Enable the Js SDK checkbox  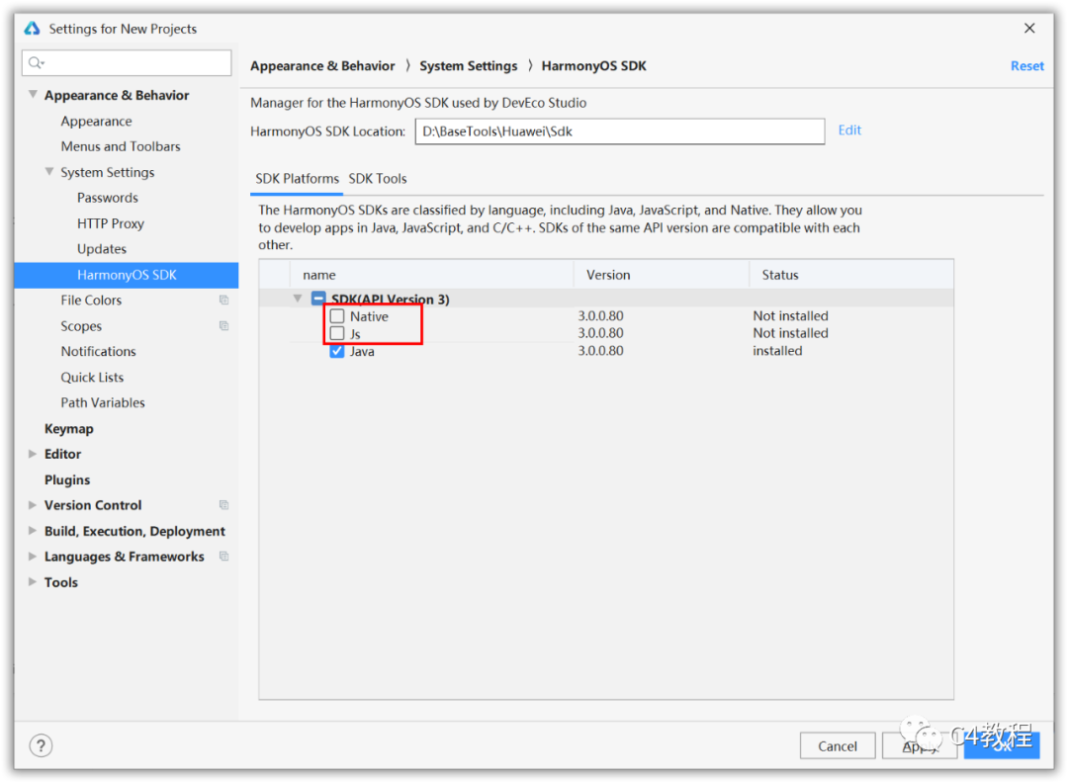pos(337,333)
